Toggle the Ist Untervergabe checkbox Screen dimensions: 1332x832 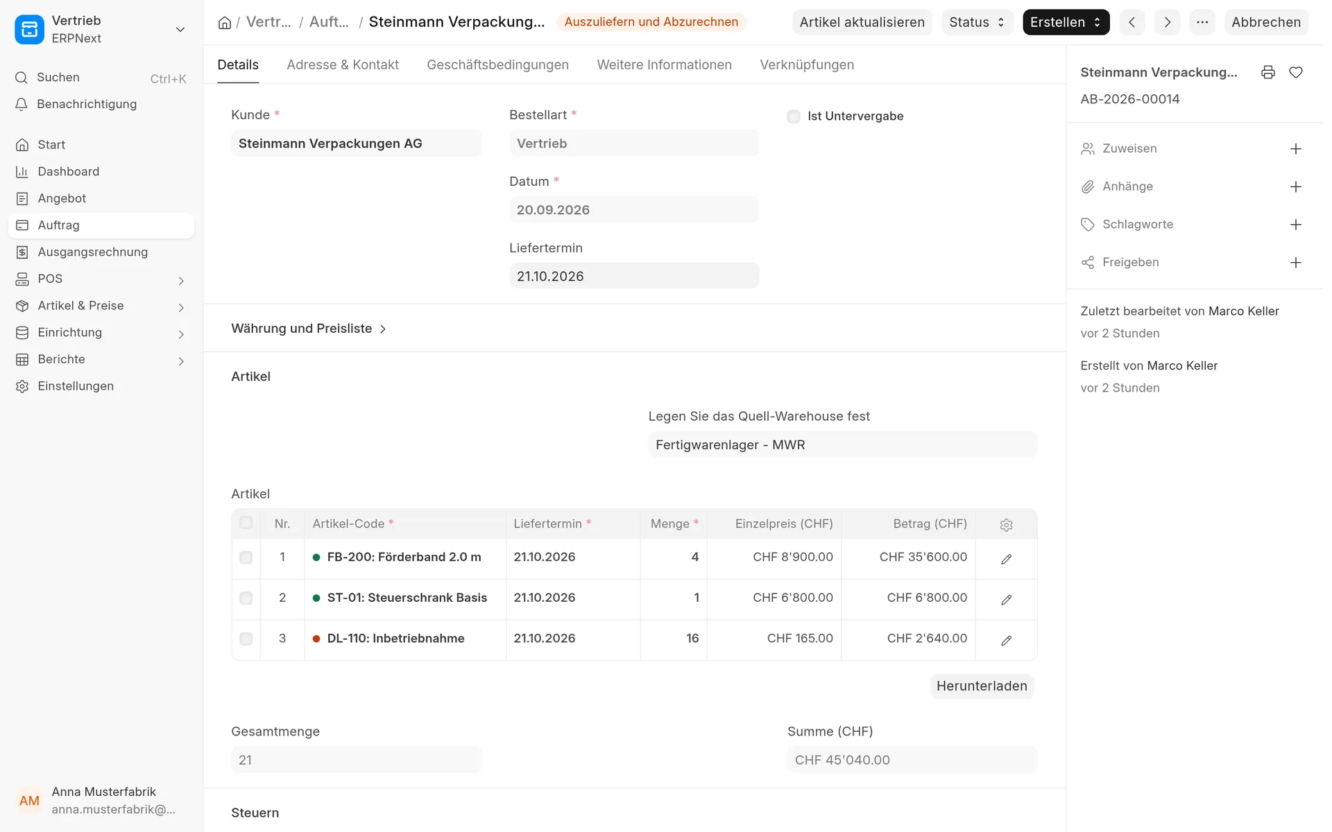tap(794, 116)
